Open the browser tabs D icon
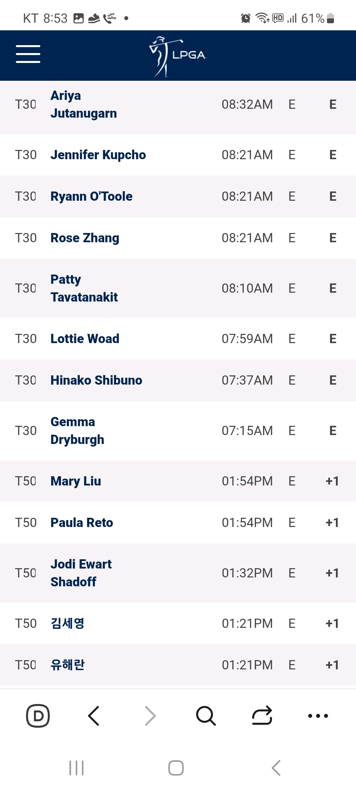 [x=38, y=716]
